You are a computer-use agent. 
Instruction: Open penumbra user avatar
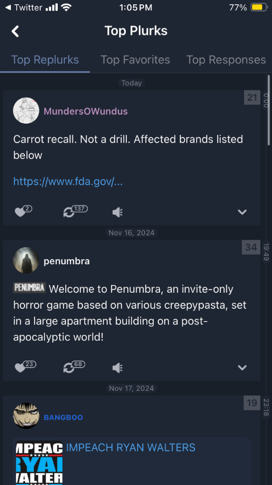point(26,260)
